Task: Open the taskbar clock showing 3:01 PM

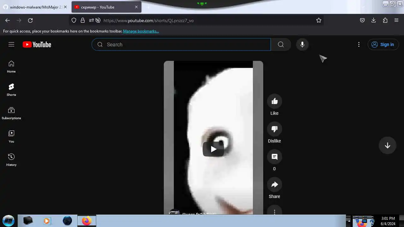Action: tap(388, 221)
